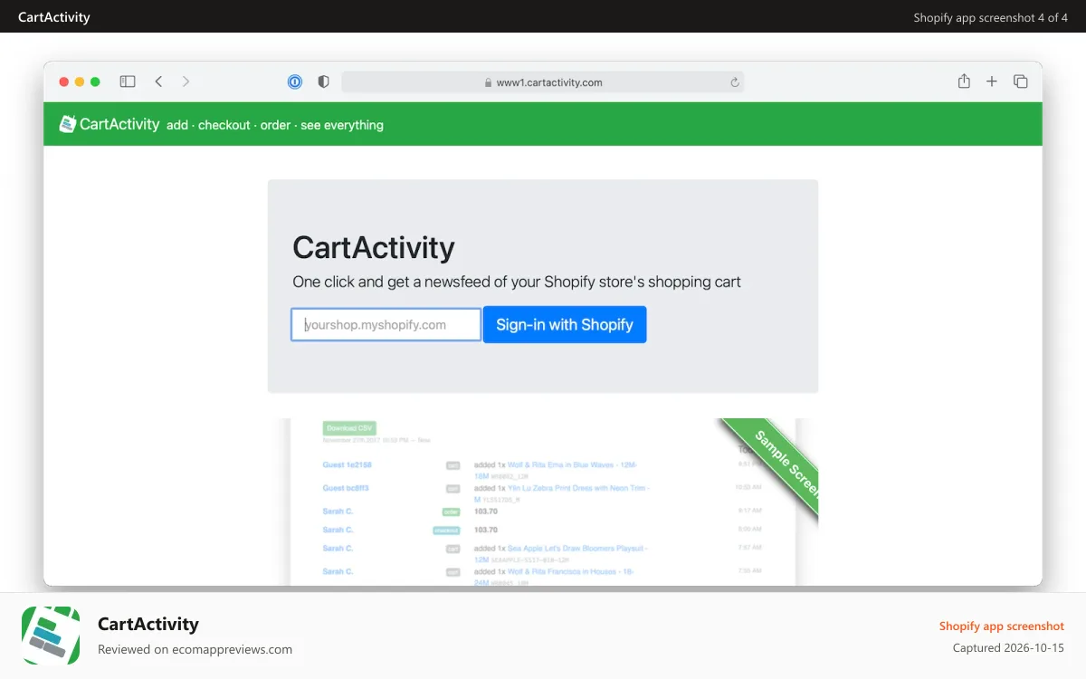This screenshot has width=1086, height=679.
Task: Click the CartActivity app icon in footer
Action: pyautogui.click(x=51, y=636)
